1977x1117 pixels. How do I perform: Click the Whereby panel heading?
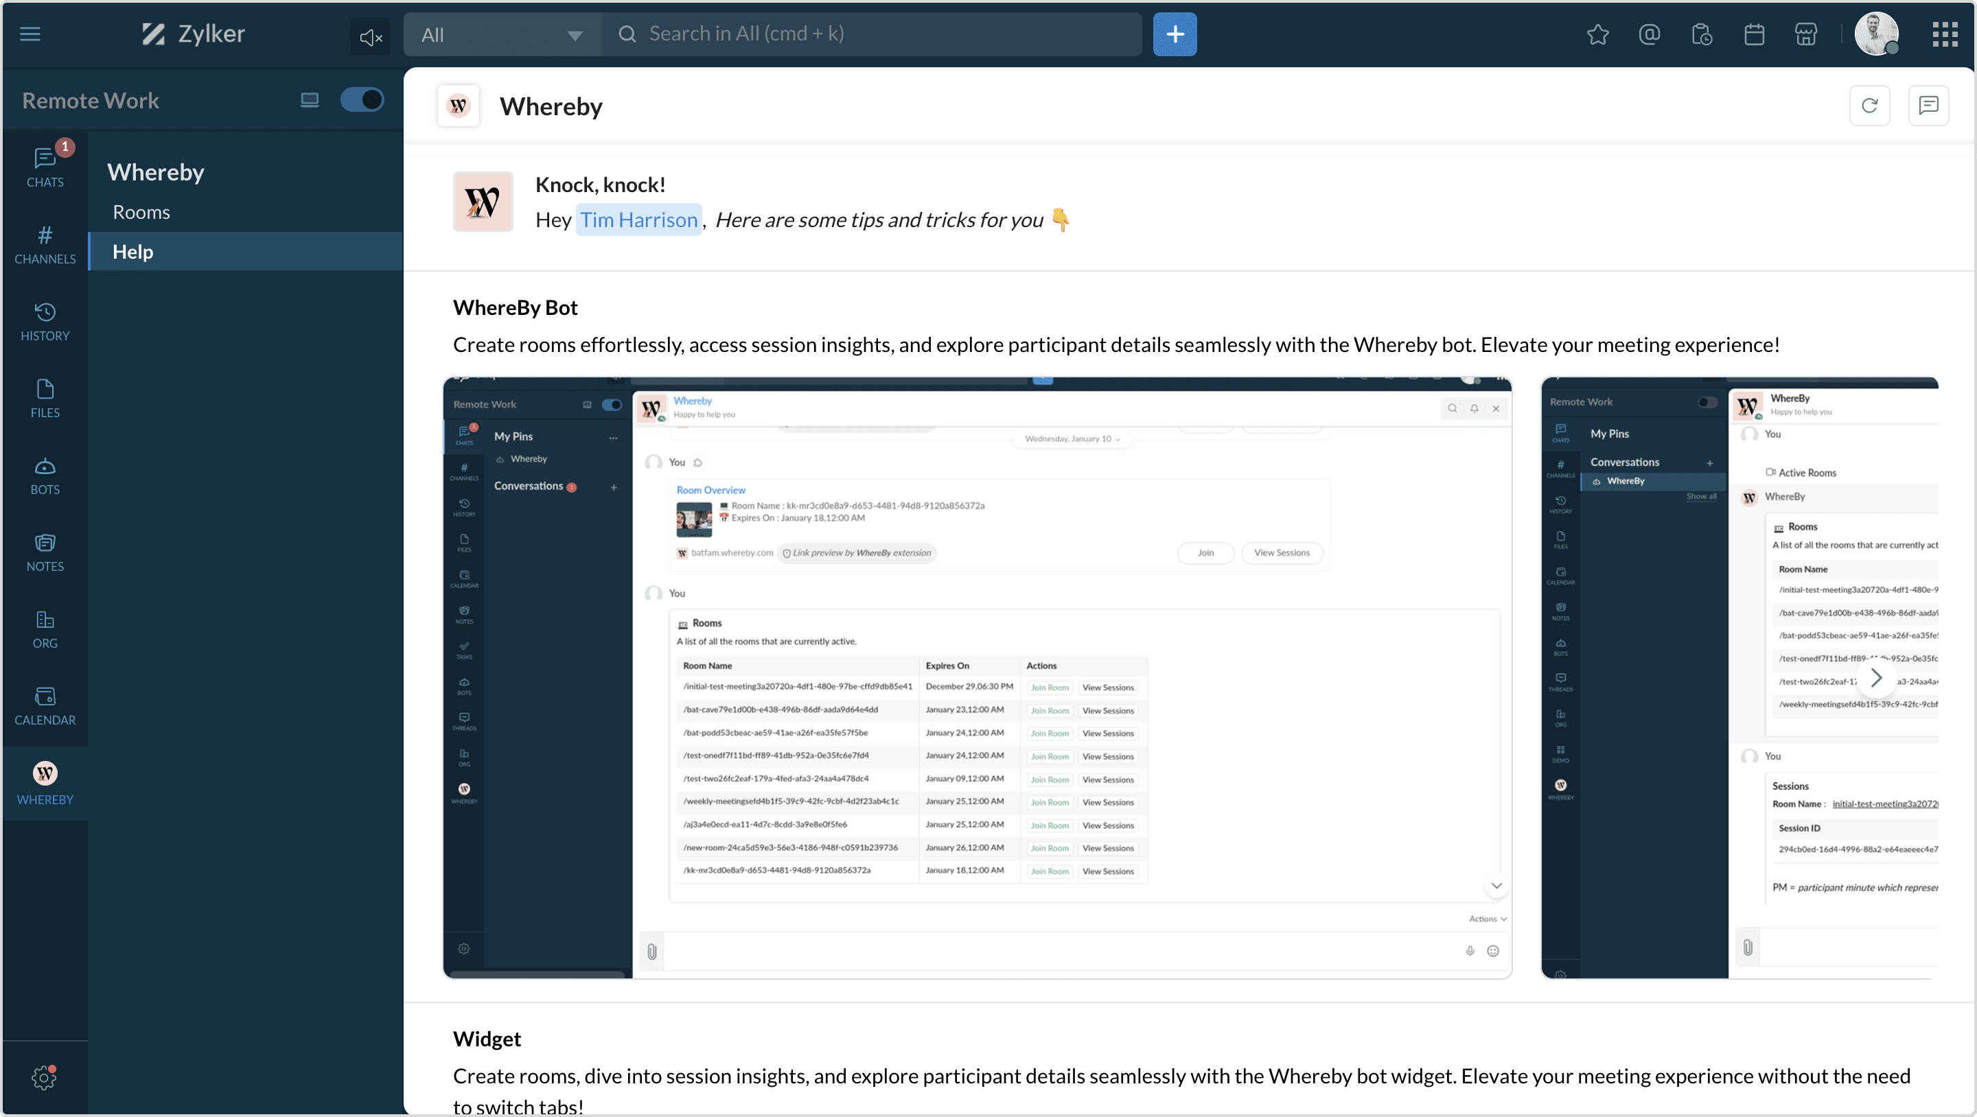click(156, 172)
